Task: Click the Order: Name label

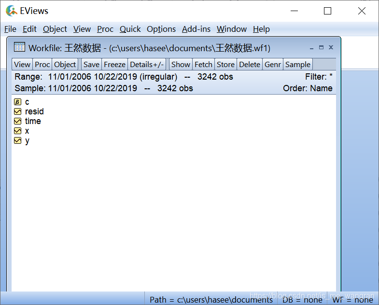Action: pos(308,88)
